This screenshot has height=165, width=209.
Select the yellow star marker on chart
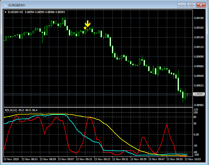click(85, 28)
